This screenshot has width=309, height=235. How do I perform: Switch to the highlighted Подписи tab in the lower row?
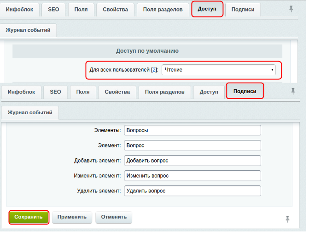tap(245, 91)
